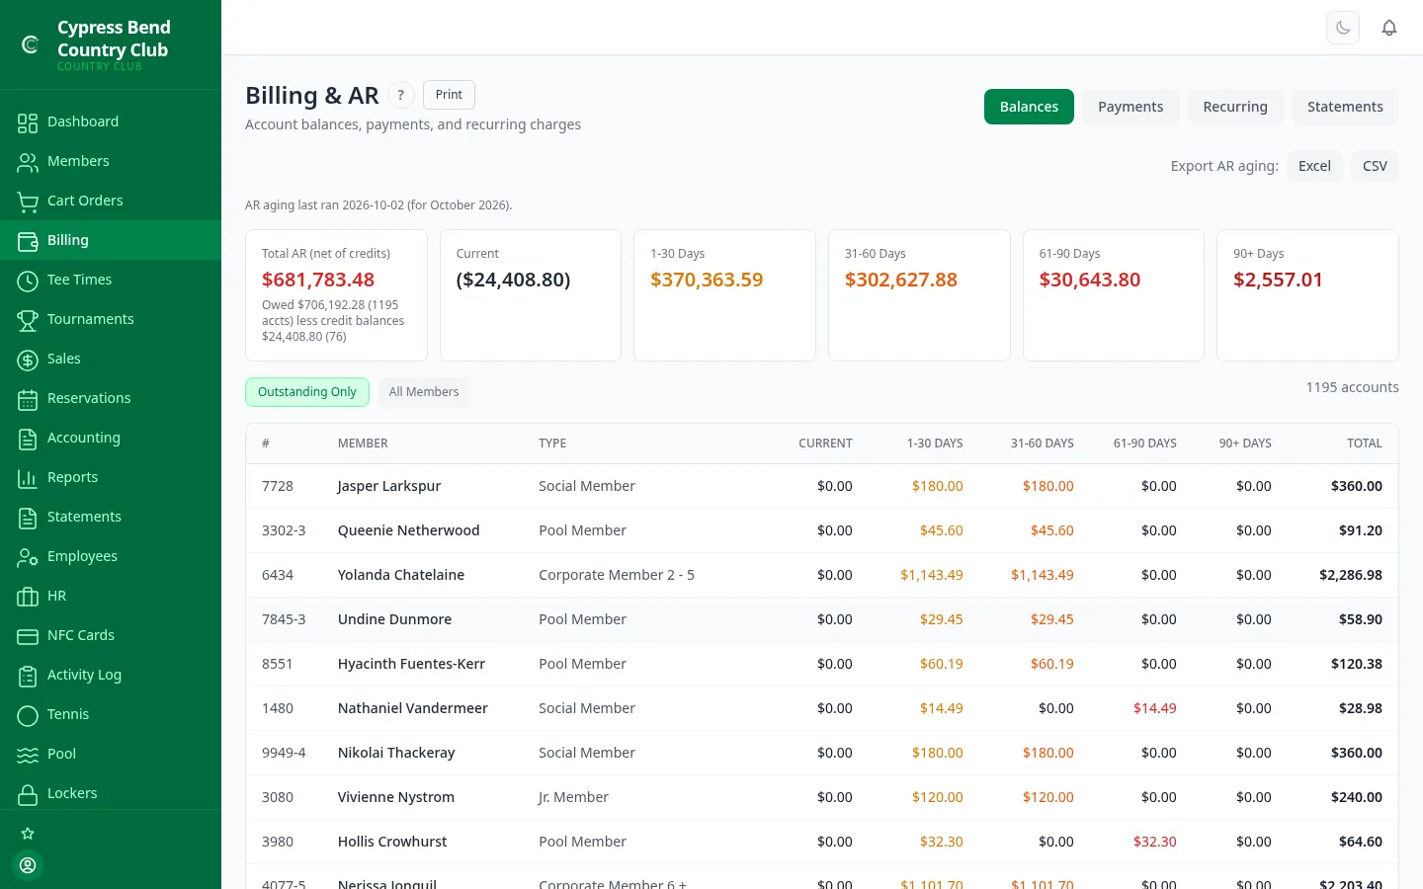1423x889 pixels.
Task: Click the Sales dollar-sign icon
Action: tap(28, 360)
